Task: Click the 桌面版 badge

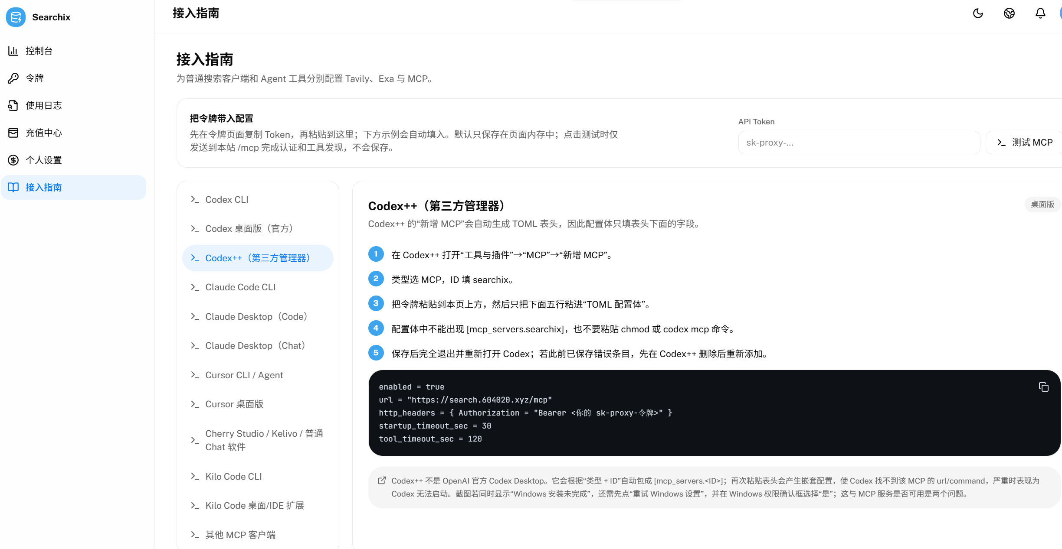Action: click(1042, 205)
